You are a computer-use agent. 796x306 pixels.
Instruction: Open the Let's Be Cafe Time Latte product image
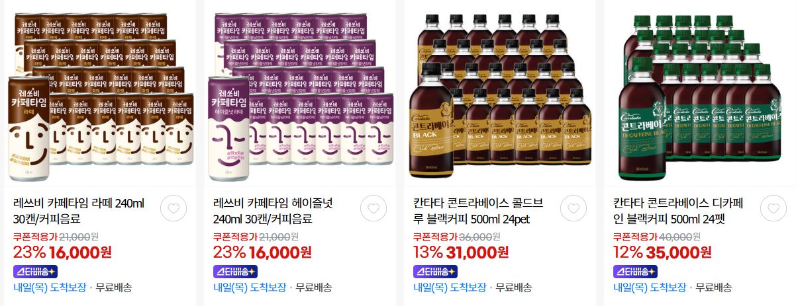point(100,94)
